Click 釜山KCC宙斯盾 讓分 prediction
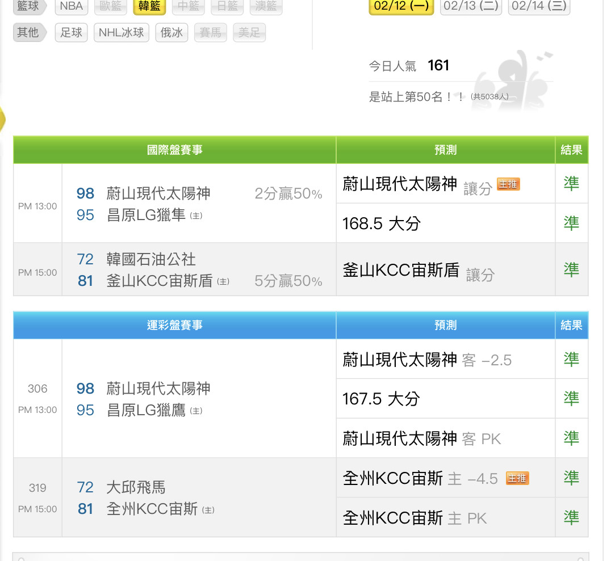Screen dimensions: 611x561 (x=419, y=271)
